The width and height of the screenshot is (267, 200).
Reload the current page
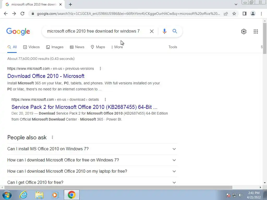tap(22, 14)
